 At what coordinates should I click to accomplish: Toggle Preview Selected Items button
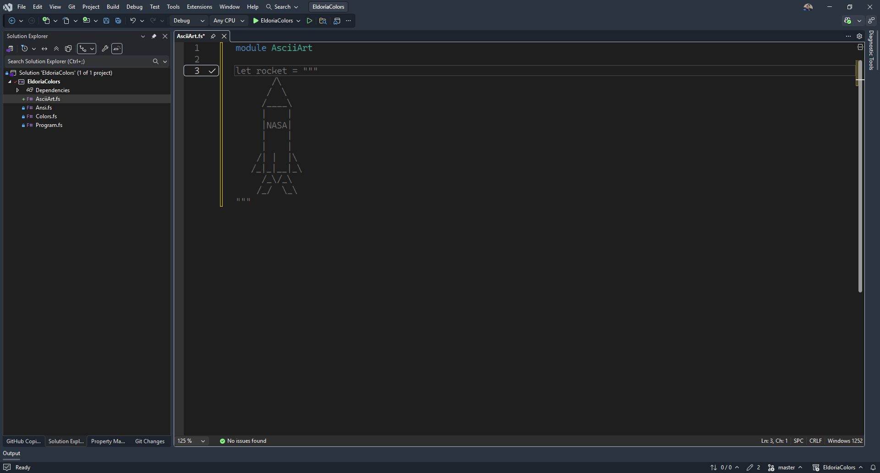pyautogui.click(x=117, y=49)
